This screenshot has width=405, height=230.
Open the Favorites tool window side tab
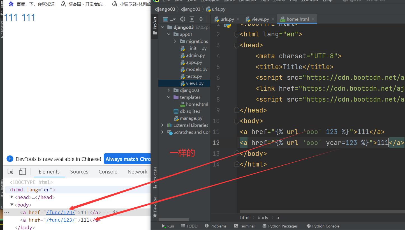[155, 207]
